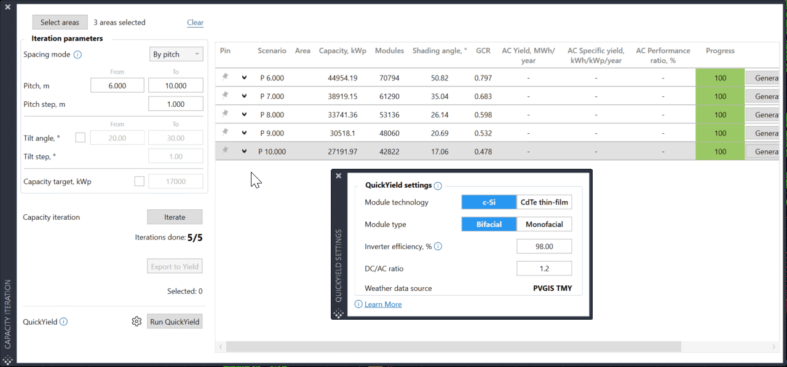Click the info icon beside the QuickYield label
Screen dimensions: 787x367
click(64, 322)
